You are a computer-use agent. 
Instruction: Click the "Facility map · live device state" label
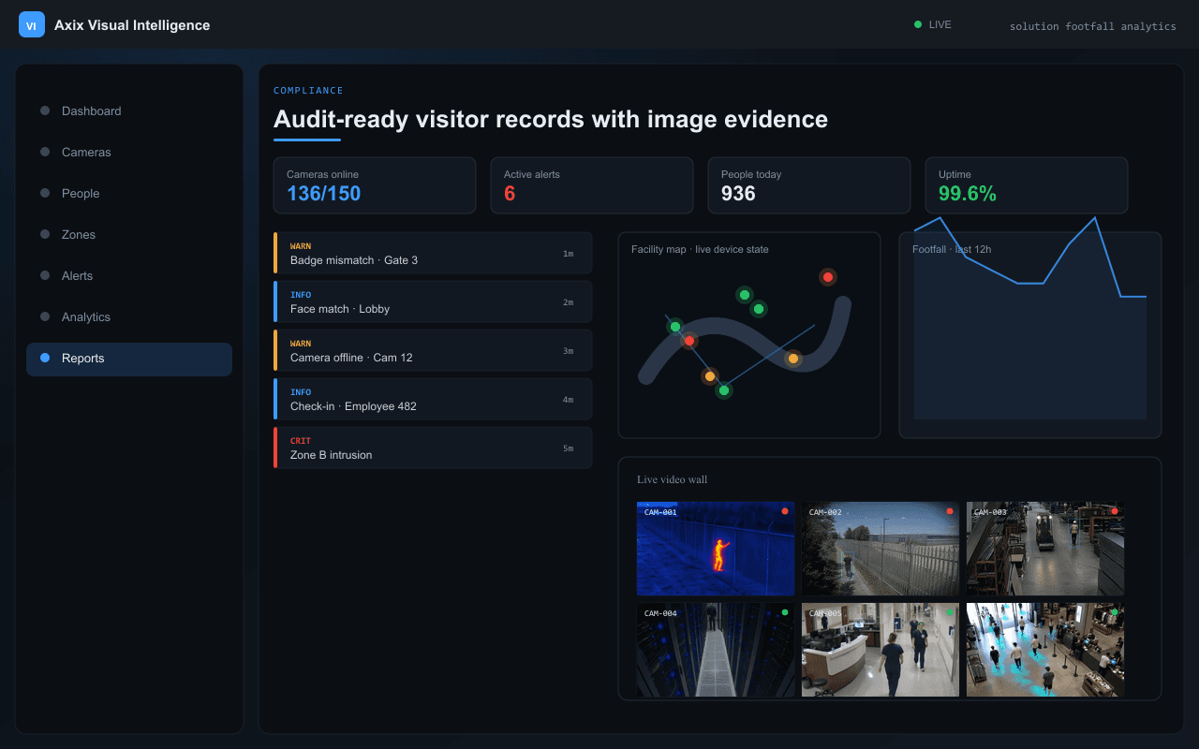700,249
